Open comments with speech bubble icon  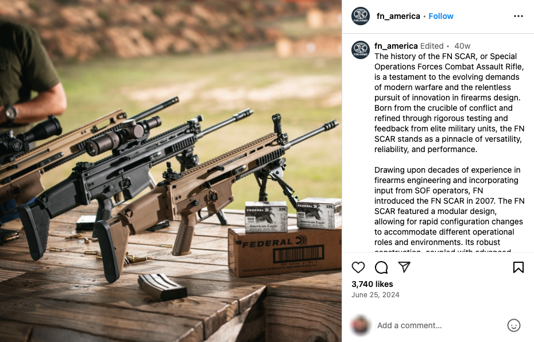coord(381,267)
